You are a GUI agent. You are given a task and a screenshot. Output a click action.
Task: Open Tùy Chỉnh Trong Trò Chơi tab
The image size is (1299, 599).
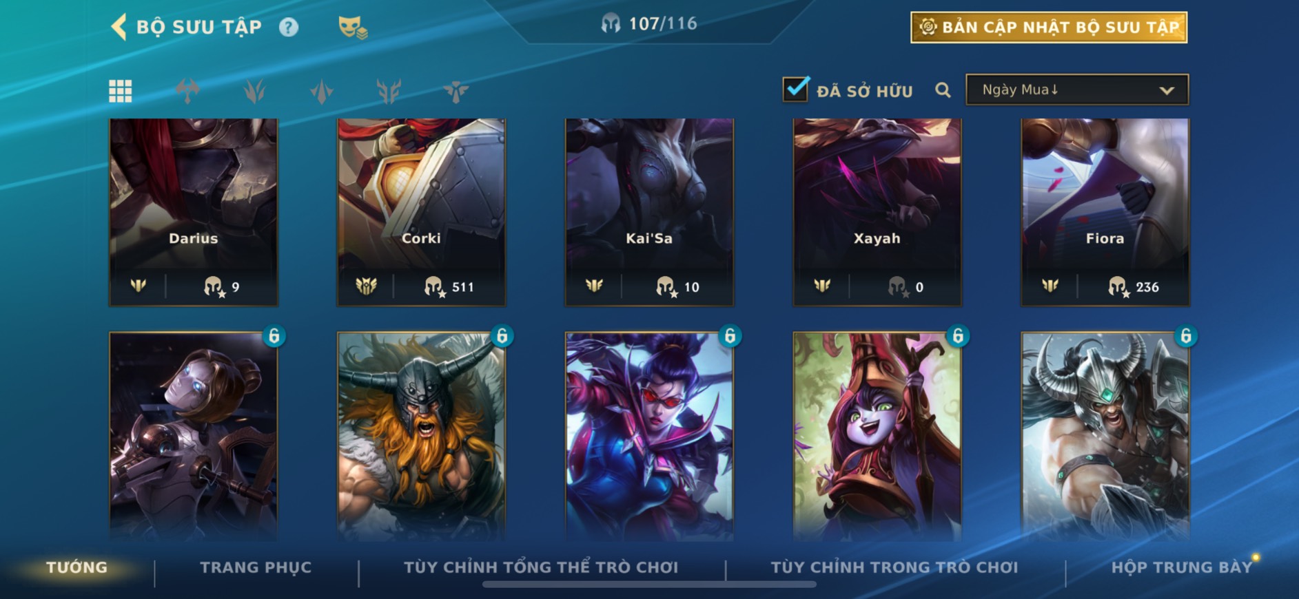[x=894, y=567]
